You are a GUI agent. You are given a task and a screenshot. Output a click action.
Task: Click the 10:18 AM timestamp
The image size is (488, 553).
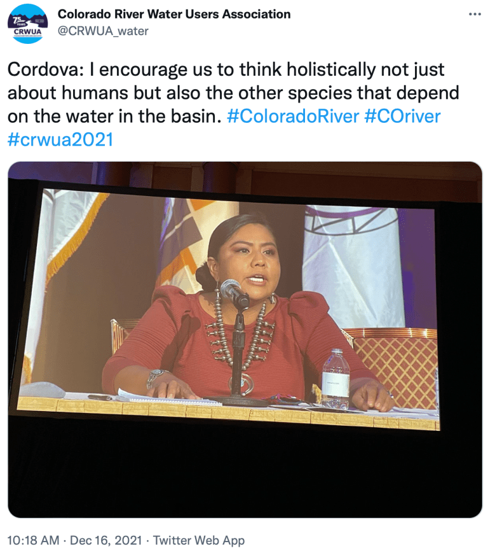[33, 540]
